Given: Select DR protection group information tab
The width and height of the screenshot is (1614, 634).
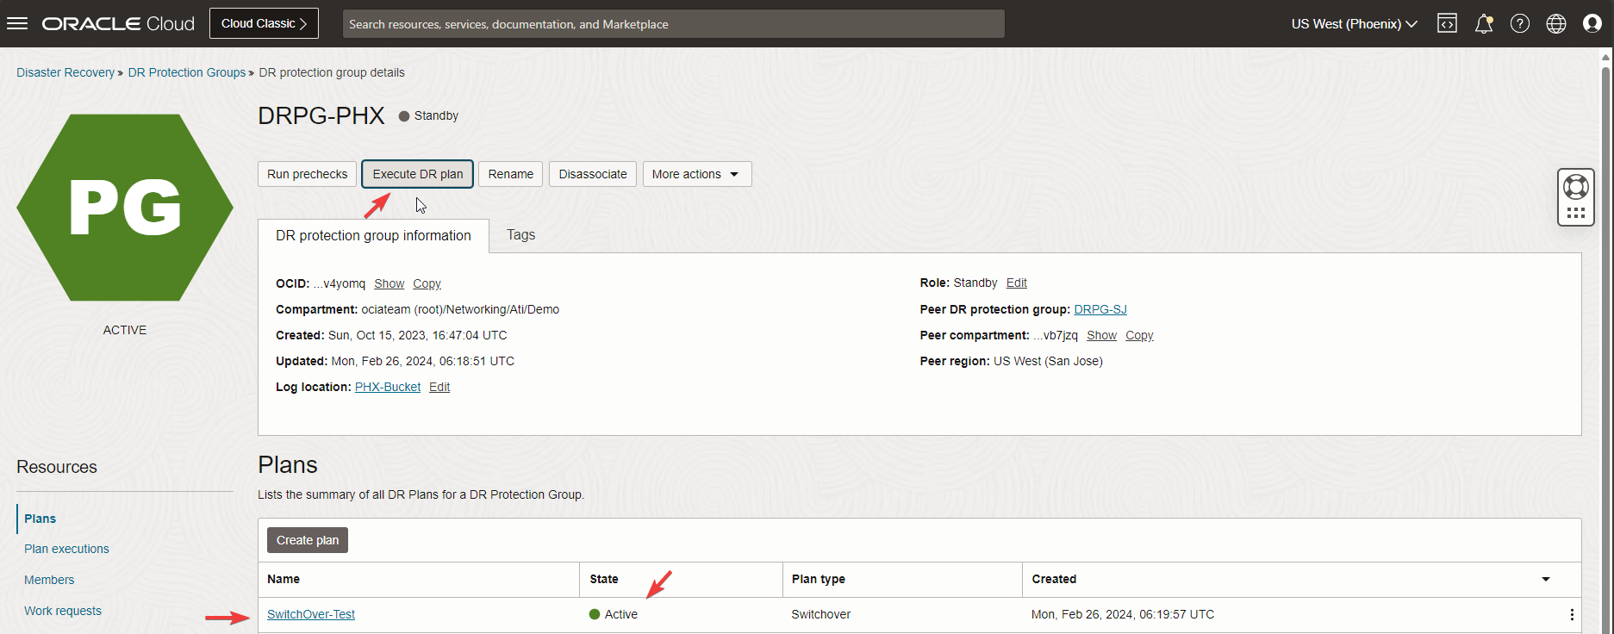Looking at the screenshot, I should [x=373, y=236].
